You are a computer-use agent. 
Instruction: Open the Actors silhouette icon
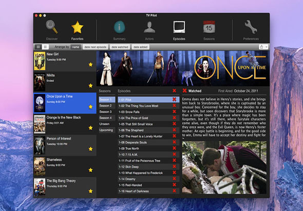point(149,27)
